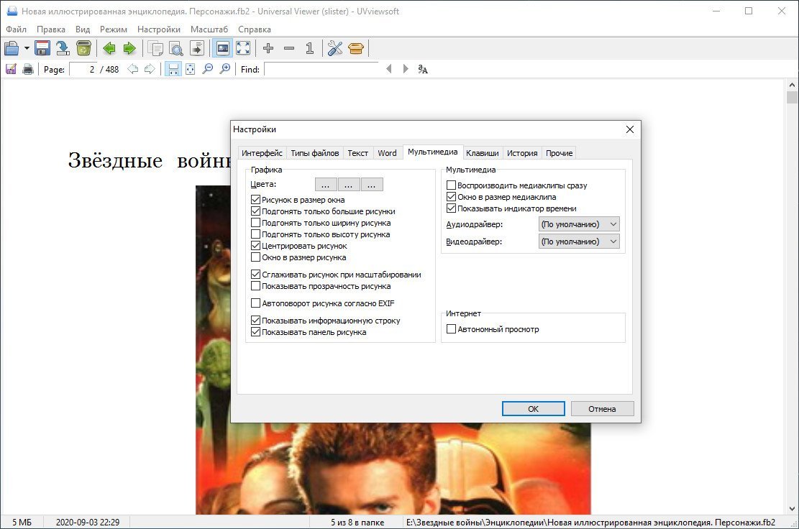This screenshot has width=799, height=529.
Task: Expand the open file dropdown arrow in toolbar
Action: 27,48
